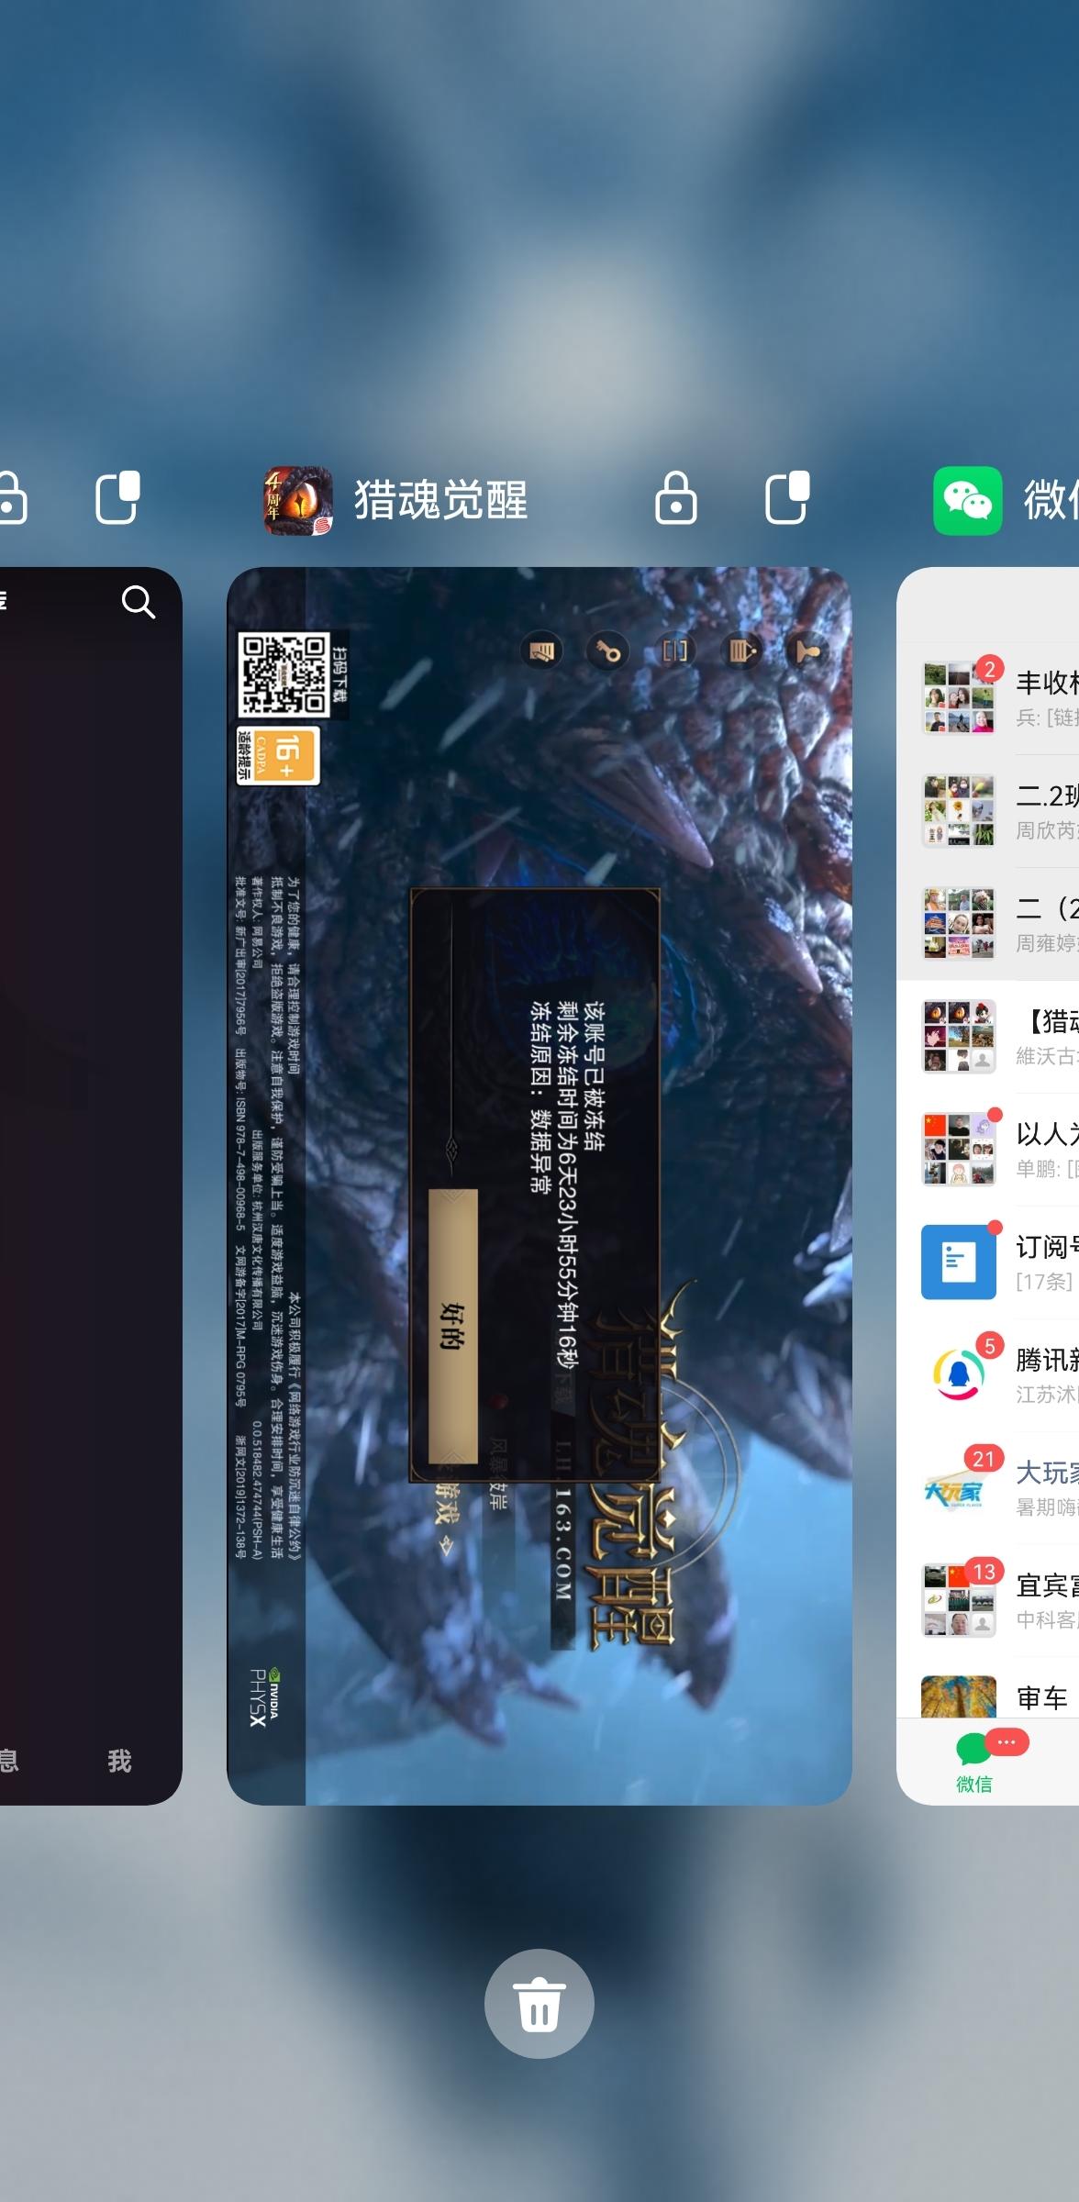Open the 审车 chat row
The image size is (1079, 2202).
[x=988, y=1688]
